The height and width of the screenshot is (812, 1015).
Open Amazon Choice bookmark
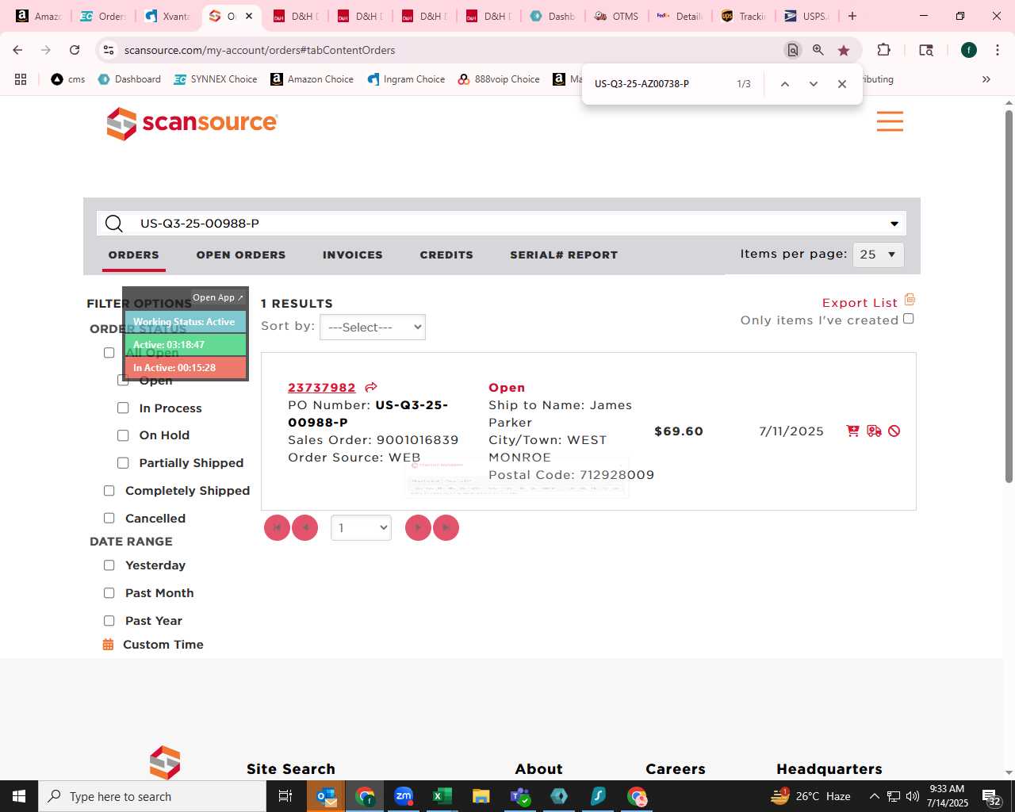(312, 79)
